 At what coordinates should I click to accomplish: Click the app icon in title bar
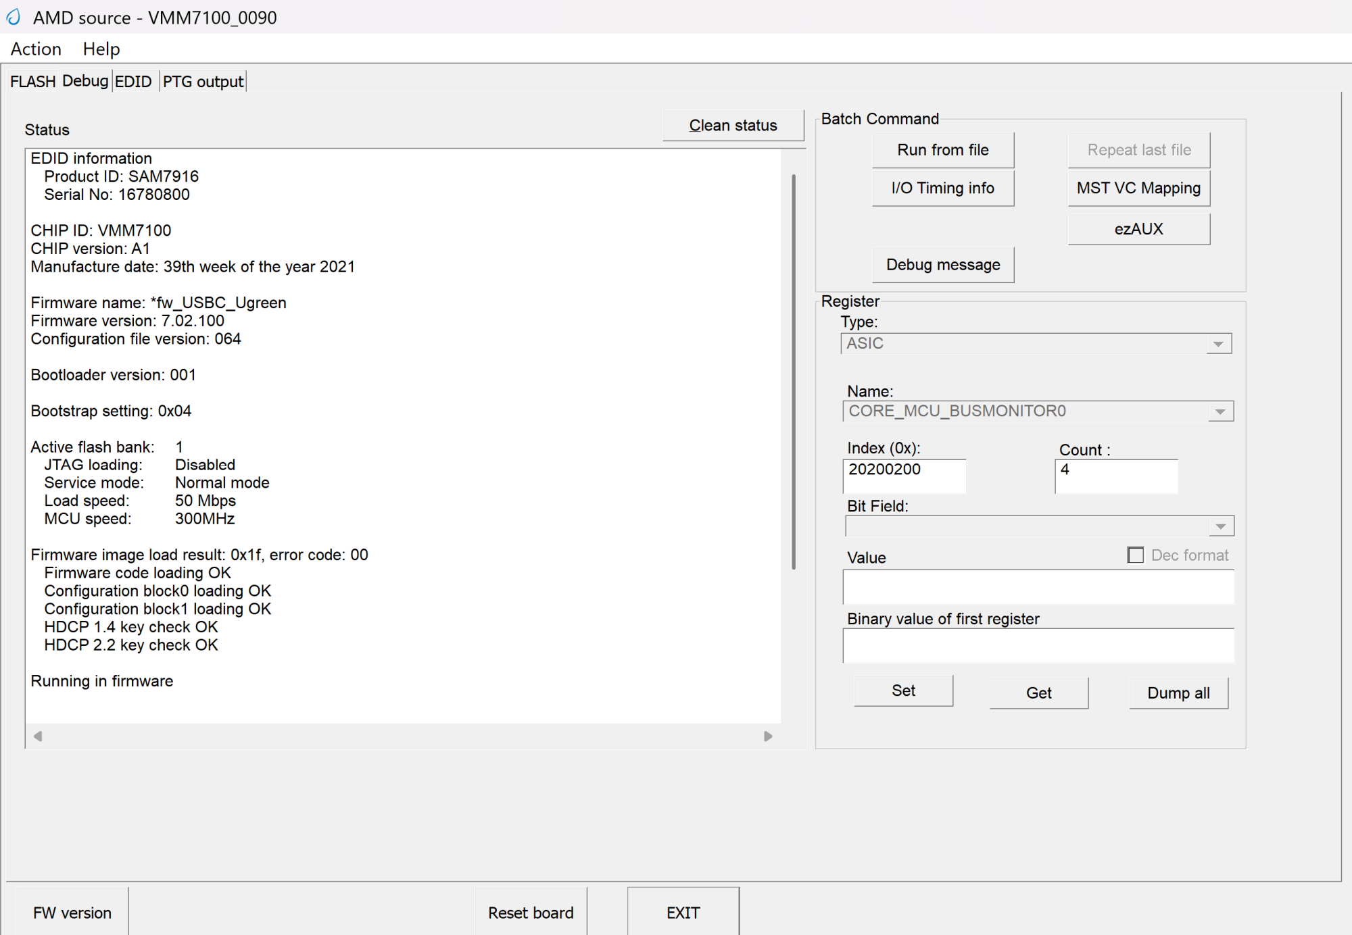14,17
